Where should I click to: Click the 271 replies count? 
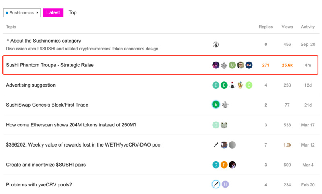(266, 65)
